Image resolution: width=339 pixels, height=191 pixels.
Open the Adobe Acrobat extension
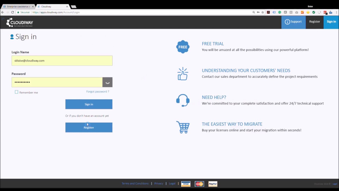(x=268, y=12)
